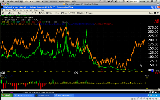The image size is (160, 100).
Task: Toggle the Parallels Desktop Devices menu
Action: 53,1
